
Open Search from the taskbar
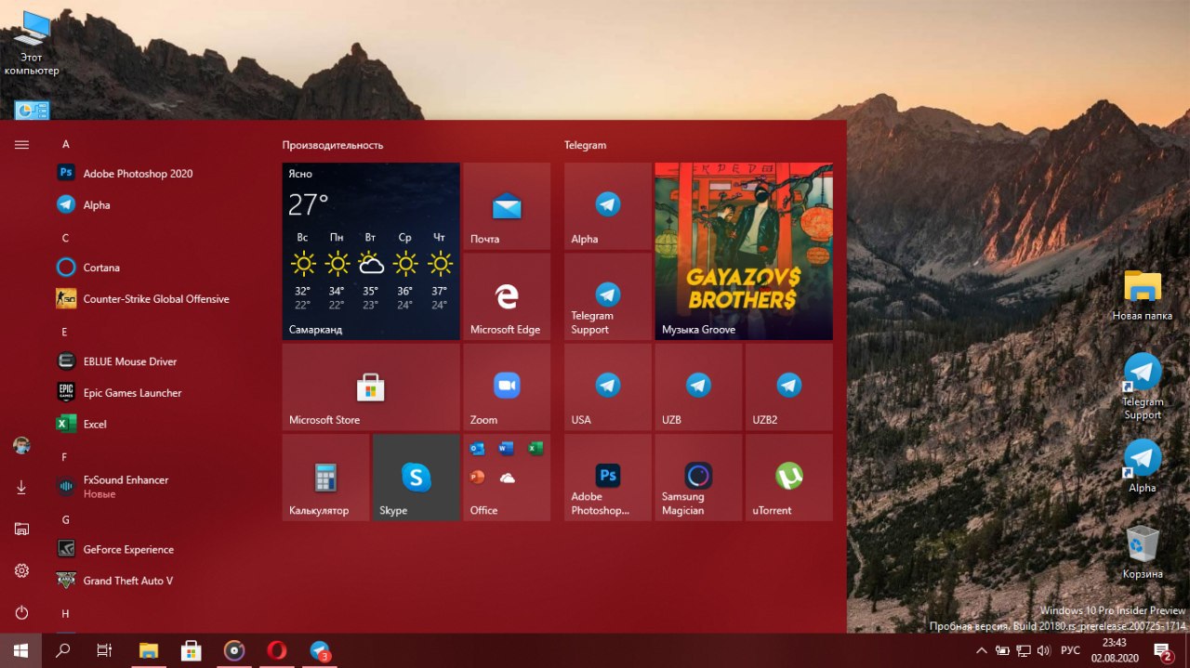click(x=63, y=650)
